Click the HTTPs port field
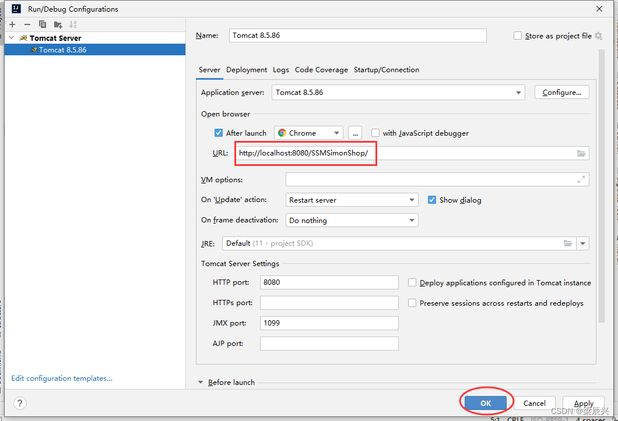 coord(329,303)
